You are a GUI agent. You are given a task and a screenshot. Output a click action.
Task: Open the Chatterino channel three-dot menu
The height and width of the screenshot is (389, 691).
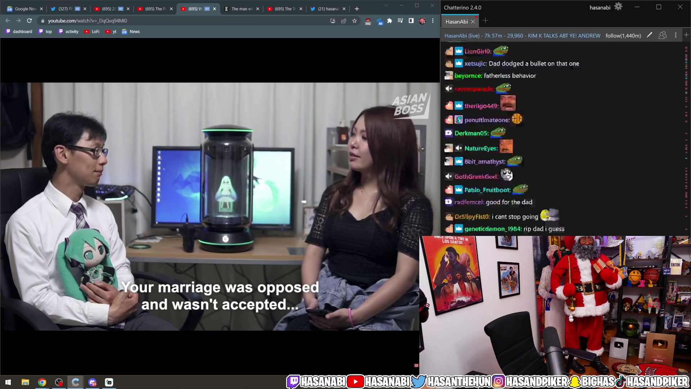[x=676, y=35]
